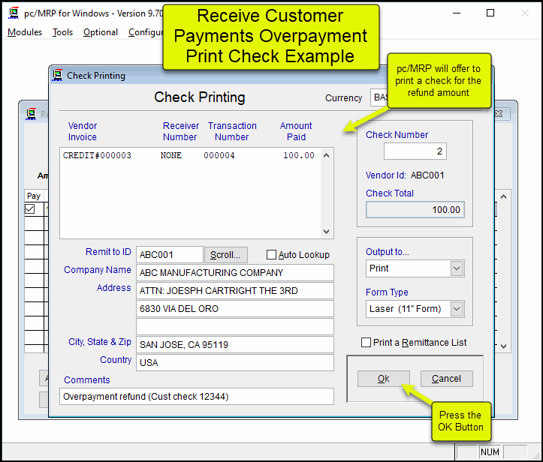Viewport: 543px width, 462px height.
Task: Click the background window's title icon
Action: 31,114
